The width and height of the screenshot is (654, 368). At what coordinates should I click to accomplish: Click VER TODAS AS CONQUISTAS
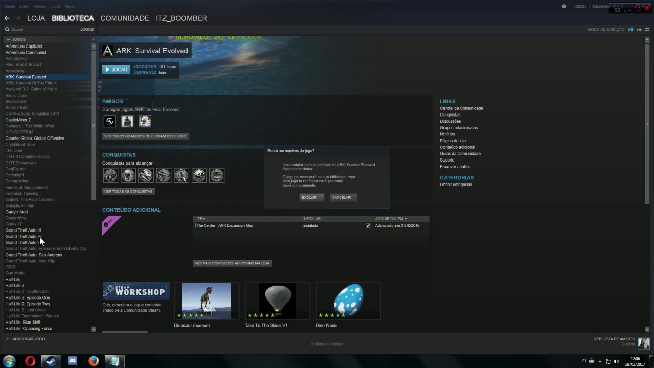click(x=128, y=191)
